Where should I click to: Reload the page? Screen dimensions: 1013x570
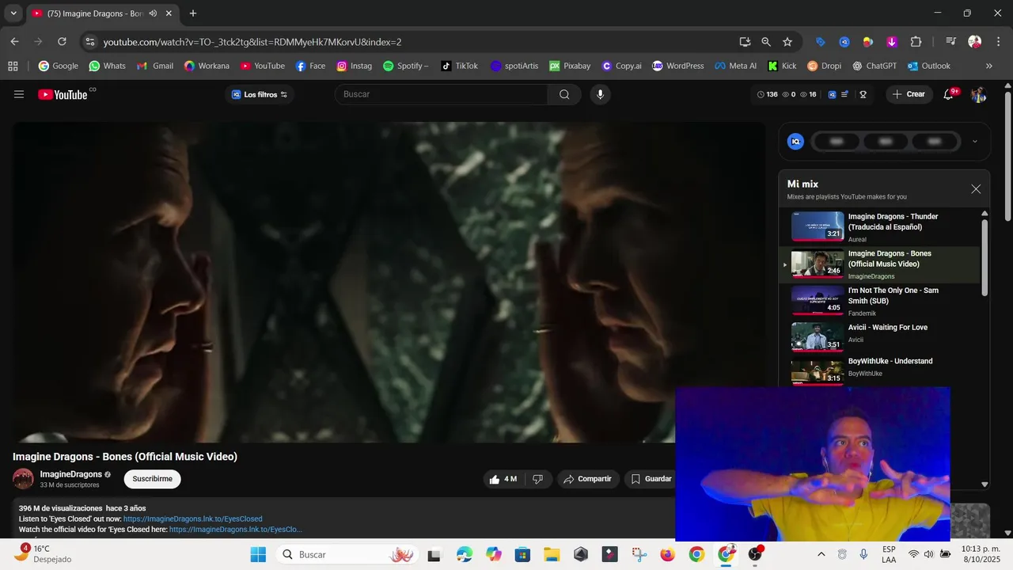pyautogui.click(x=62, y=42)
